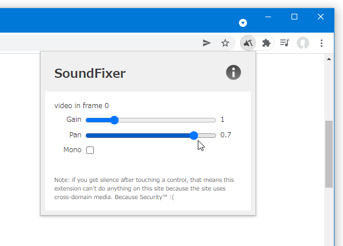Image resolution: width=343 pixels, height=246 pixels.
Task: Click the Gain slider handle
Action: pyautogui.click(x=114, y=120)
